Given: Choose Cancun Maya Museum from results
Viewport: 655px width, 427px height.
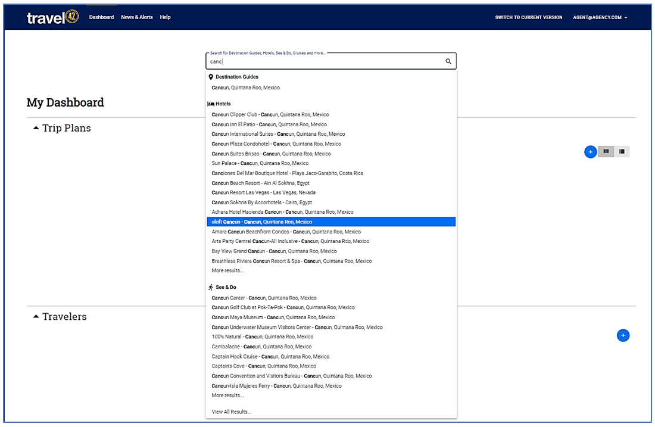Looking at the screenshot, I should pos(273,317).
